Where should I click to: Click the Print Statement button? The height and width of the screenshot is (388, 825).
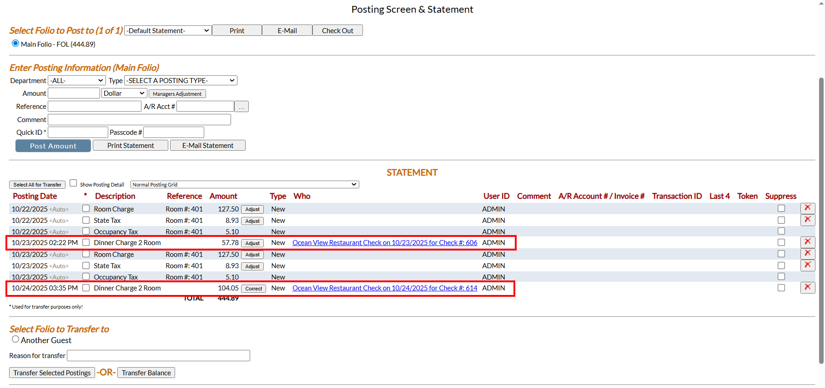coord(131,145)
